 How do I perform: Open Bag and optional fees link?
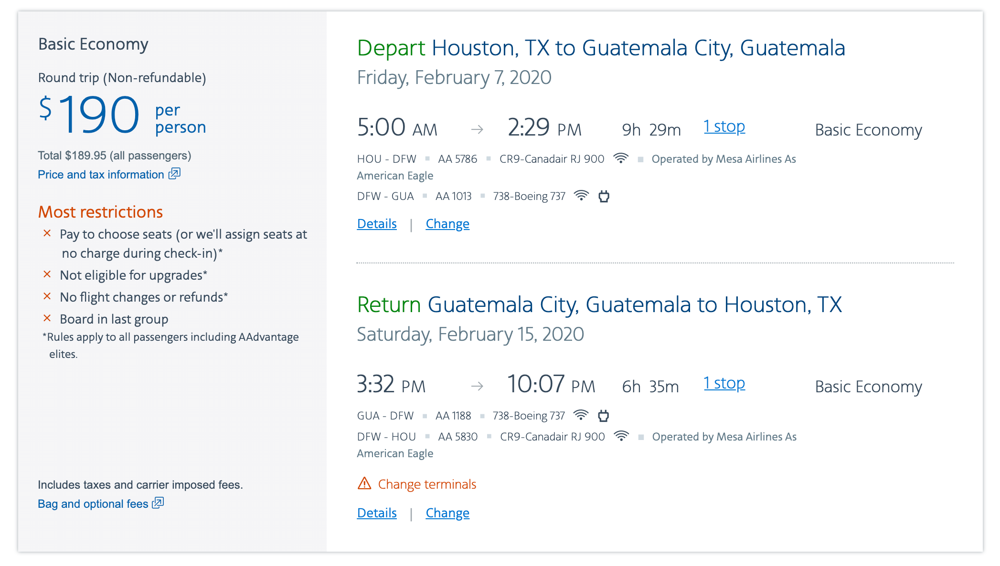[93, 504]
